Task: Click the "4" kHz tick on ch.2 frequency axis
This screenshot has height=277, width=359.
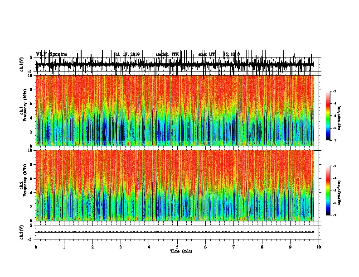Action: coord(32,193)
